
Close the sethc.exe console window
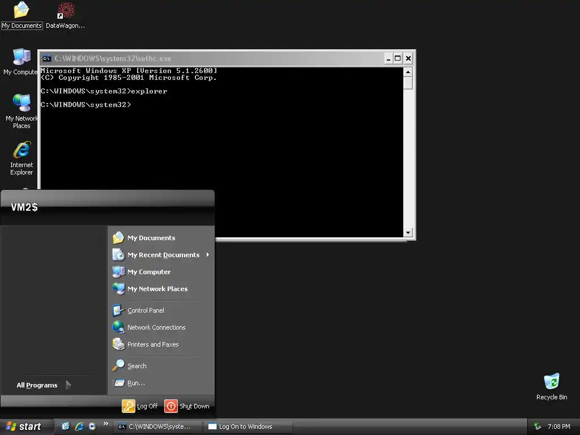pos(408,58)
